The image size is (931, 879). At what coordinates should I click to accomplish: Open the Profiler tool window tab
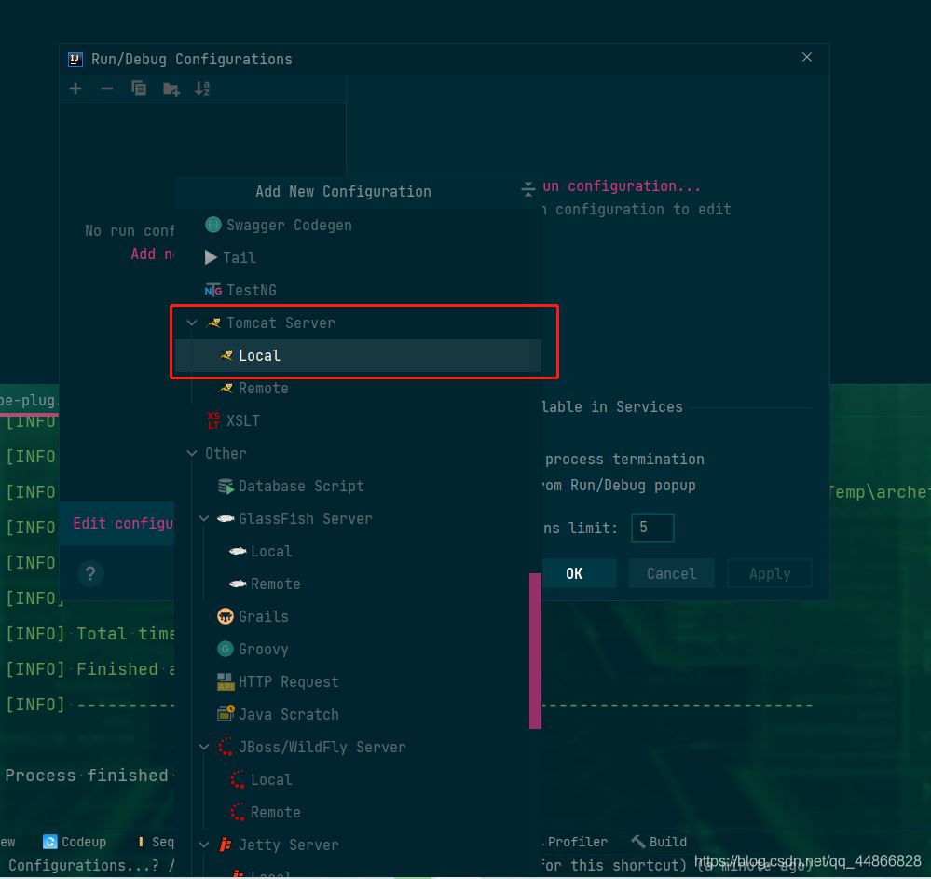[576, 842]
